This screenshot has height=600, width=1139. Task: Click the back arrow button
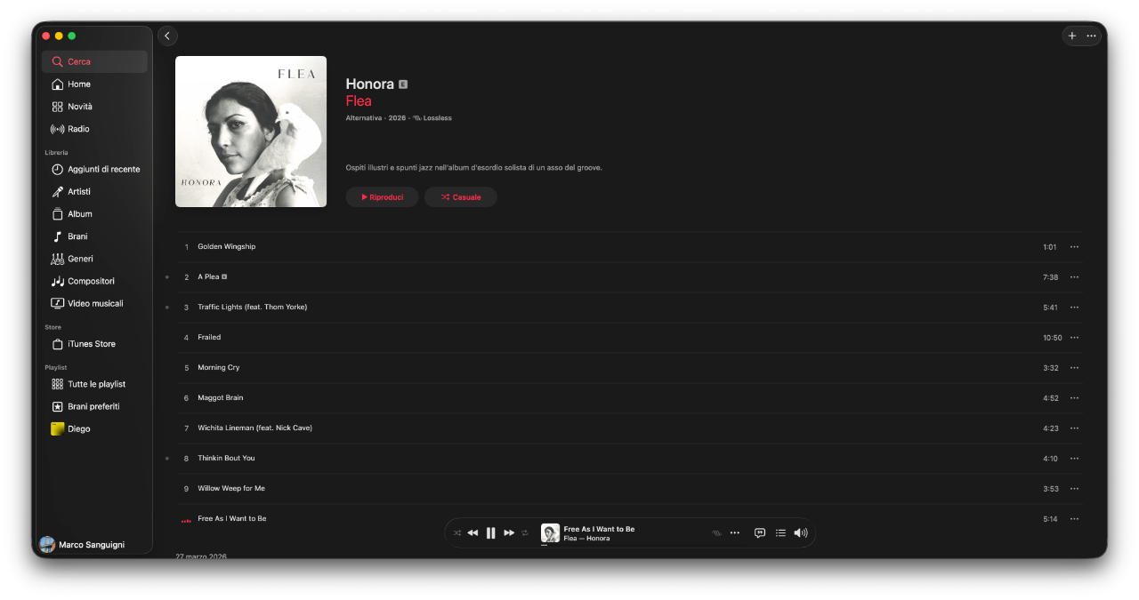pyautogui.click(x=167, y=36)
